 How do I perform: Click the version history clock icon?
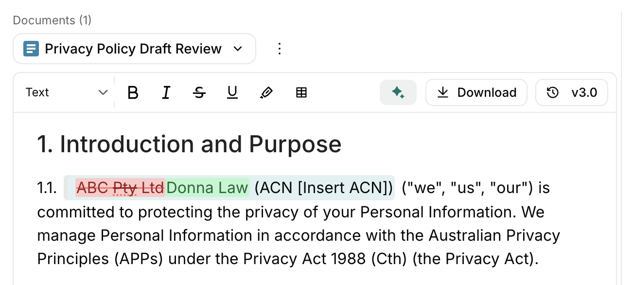pos(553,92)
